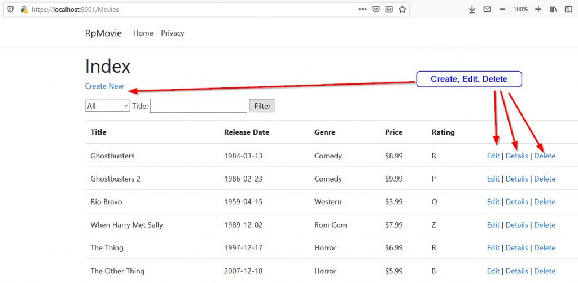Click the zoom in plus button
The image size is (578, 283).
tap(538, 10)
